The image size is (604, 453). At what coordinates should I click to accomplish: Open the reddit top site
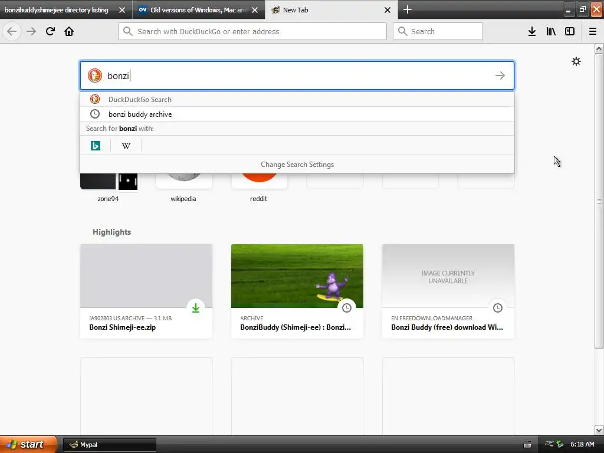coord(258,189)
